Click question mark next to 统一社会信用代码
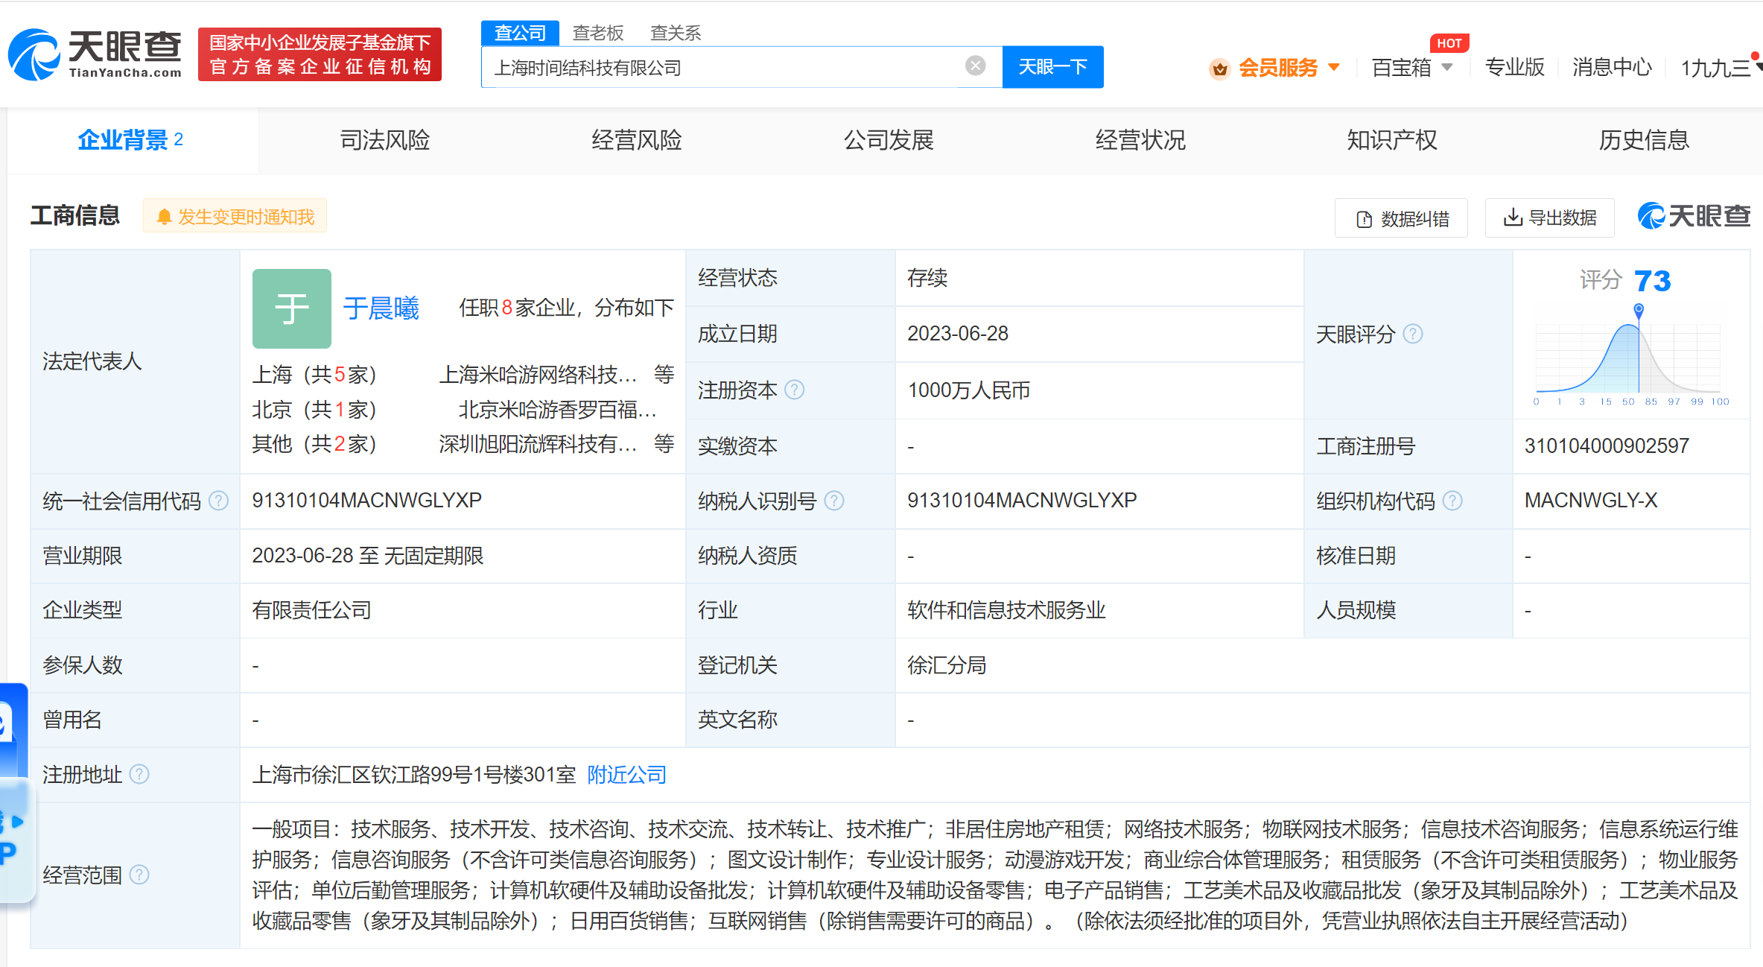This screenshot has height=967, width=1763. click(x=218, y=501)
